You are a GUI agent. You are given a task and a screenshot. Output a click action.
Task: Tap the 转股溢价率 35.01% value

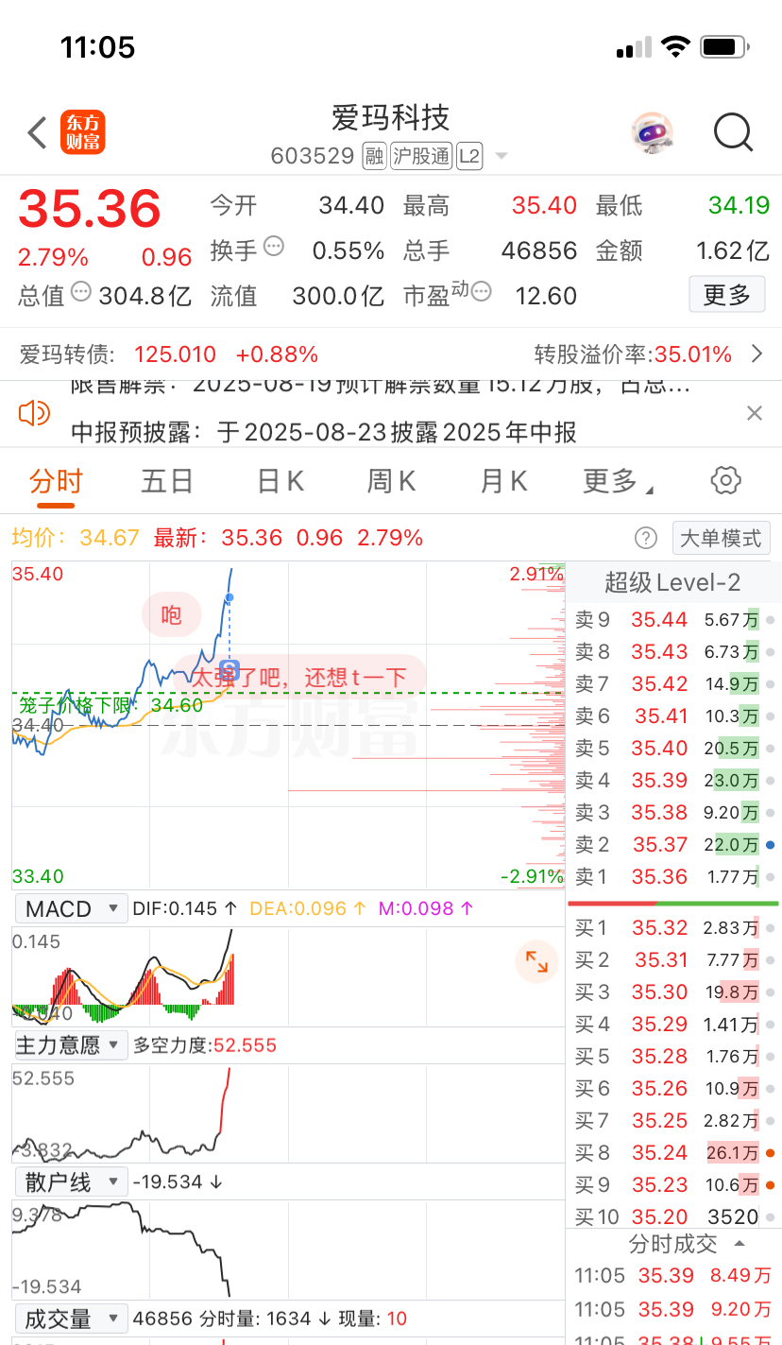(x=693, y=354)
